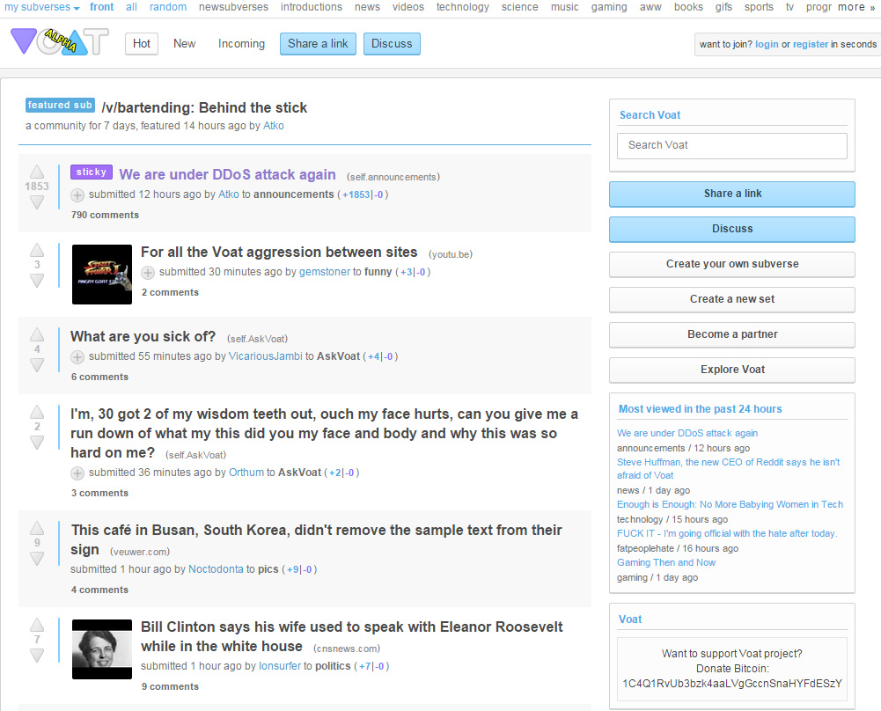The image size is (881, 711).
Task: Click 'Create your own subverse'
Action: (732, 264)
